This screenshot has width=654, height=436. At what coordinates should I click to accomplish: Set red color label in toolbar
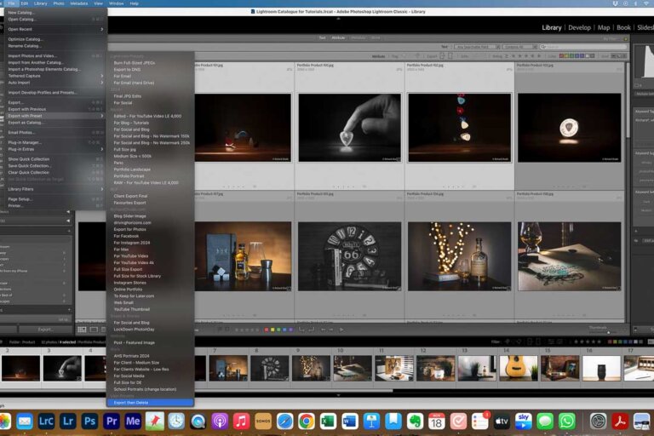click(267, 330)
